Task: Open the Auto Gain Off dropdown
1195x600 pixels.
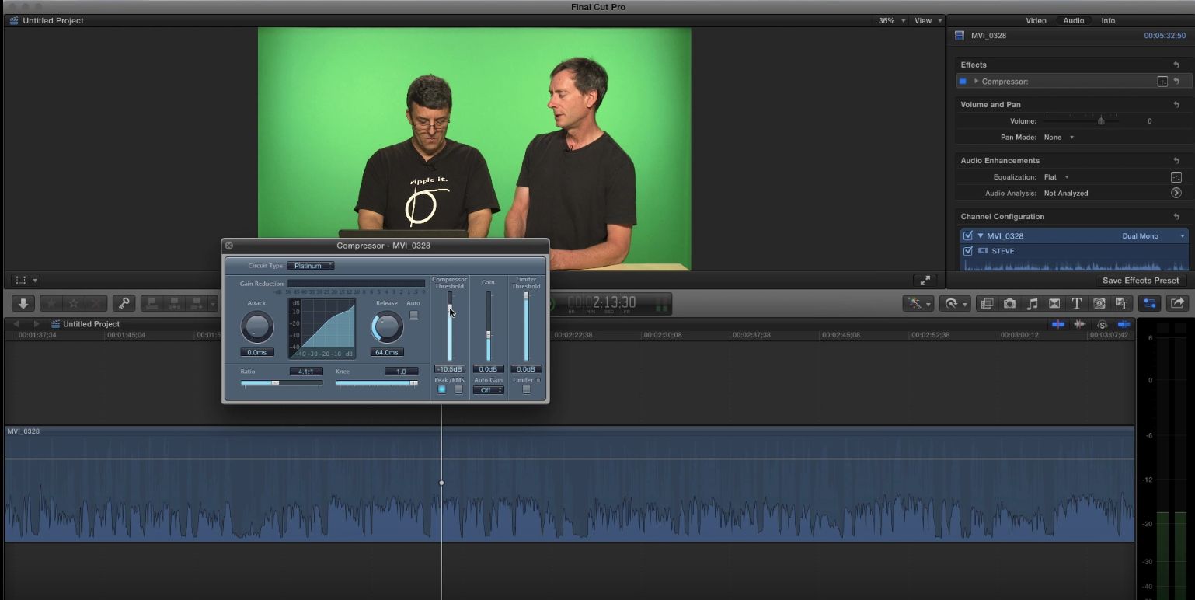Action: coord(488,390)
